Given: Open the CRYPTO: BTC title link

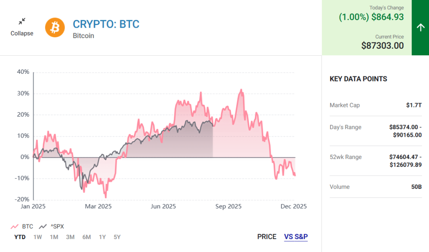Looking at the screenshot, I should (106, 24).
